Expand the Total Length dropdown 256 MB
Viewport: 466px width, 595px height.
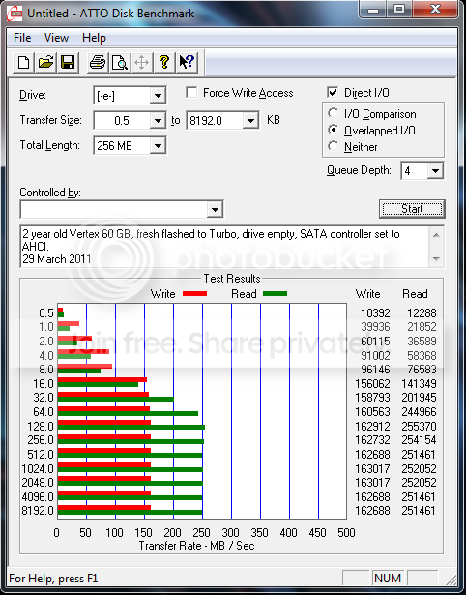coord(158,146)
